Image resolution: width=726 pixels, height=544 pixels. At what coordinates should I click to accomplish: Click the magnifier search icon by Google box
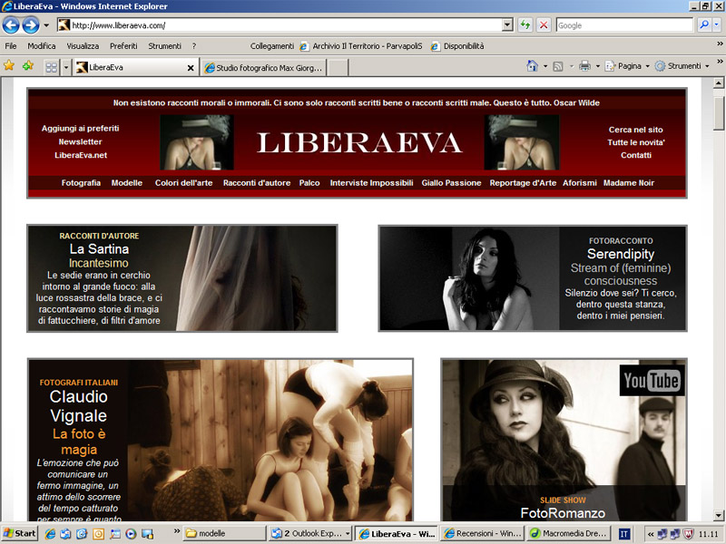[x=704, y=25]
